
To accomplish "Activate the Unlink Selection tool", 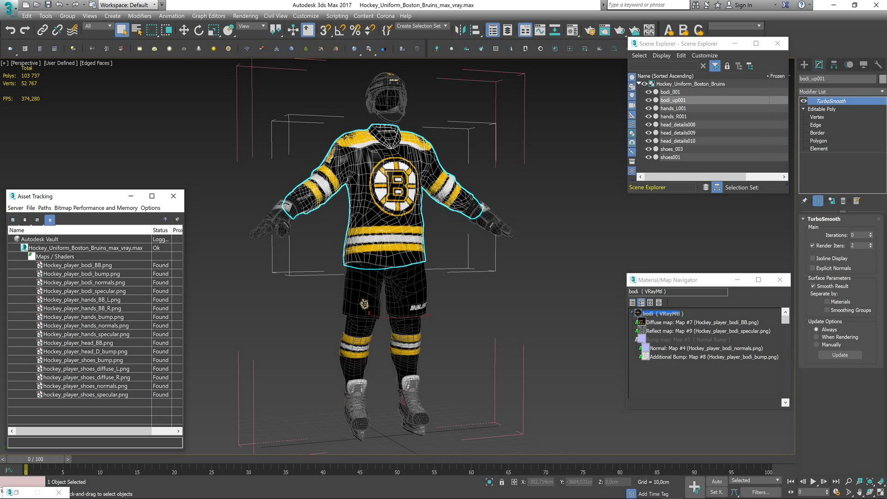I will pos(57,30).
